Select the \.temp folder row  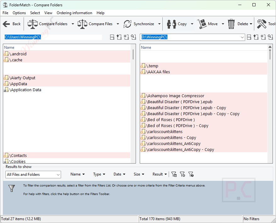tap(204, 66)
